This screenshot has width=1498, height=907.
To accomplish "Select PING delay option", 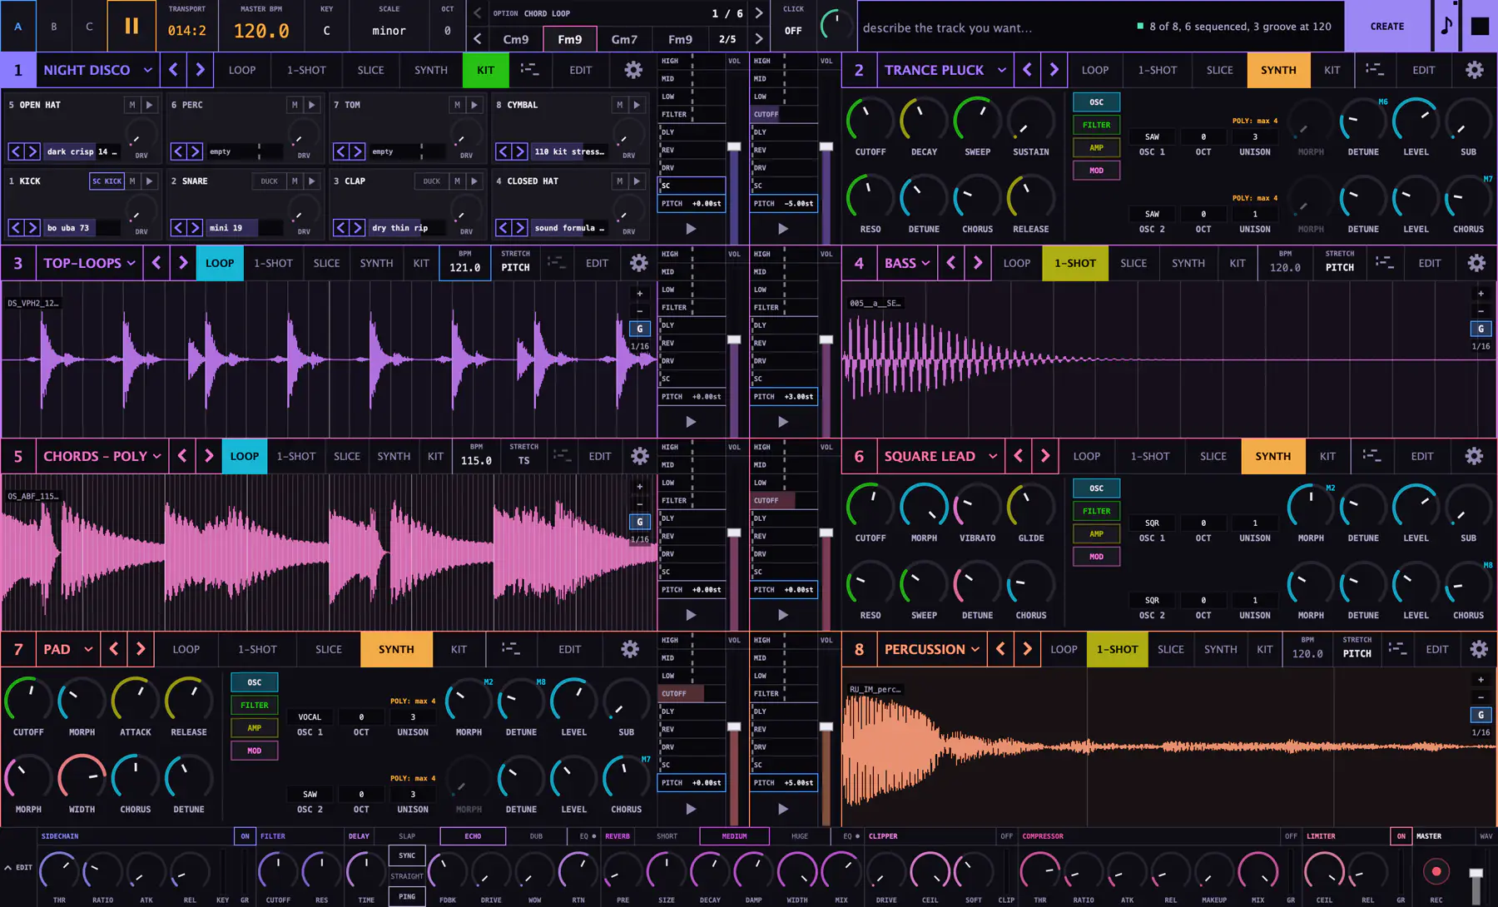I will (407, 896).
